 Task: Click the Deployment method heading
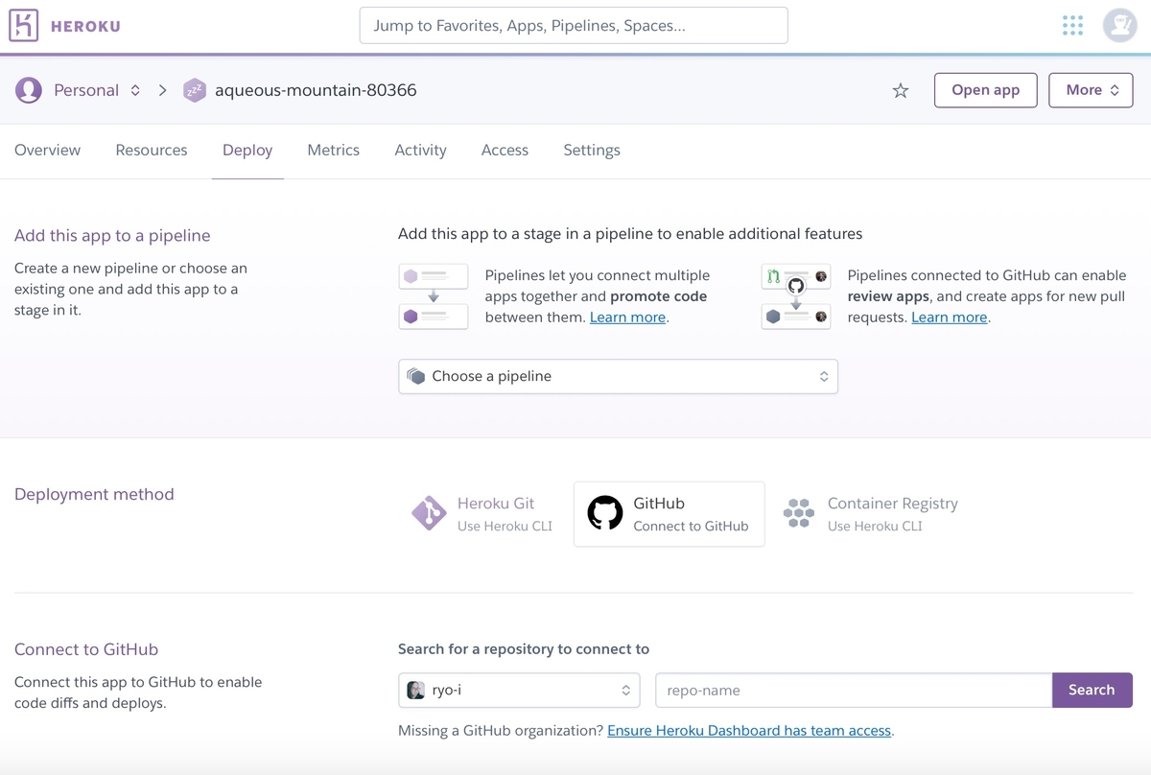[x=94, y=495]
